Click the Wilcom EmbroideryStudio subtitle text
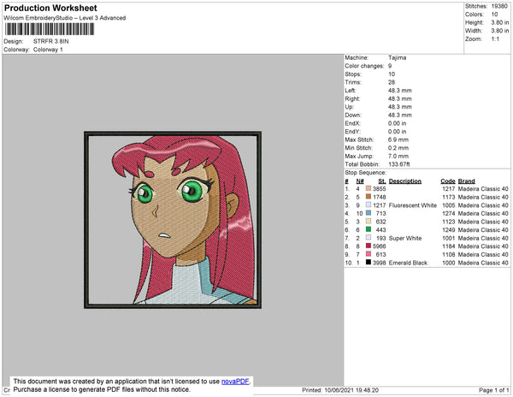The width and height of the screenshot is (513, 397). coord(65,18)
